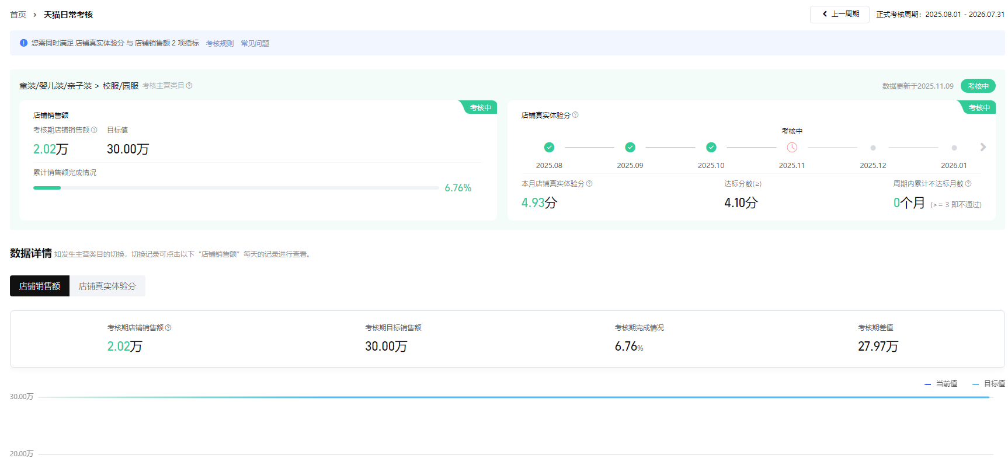Select the 2025.10 timeline checkpoint

711,148
